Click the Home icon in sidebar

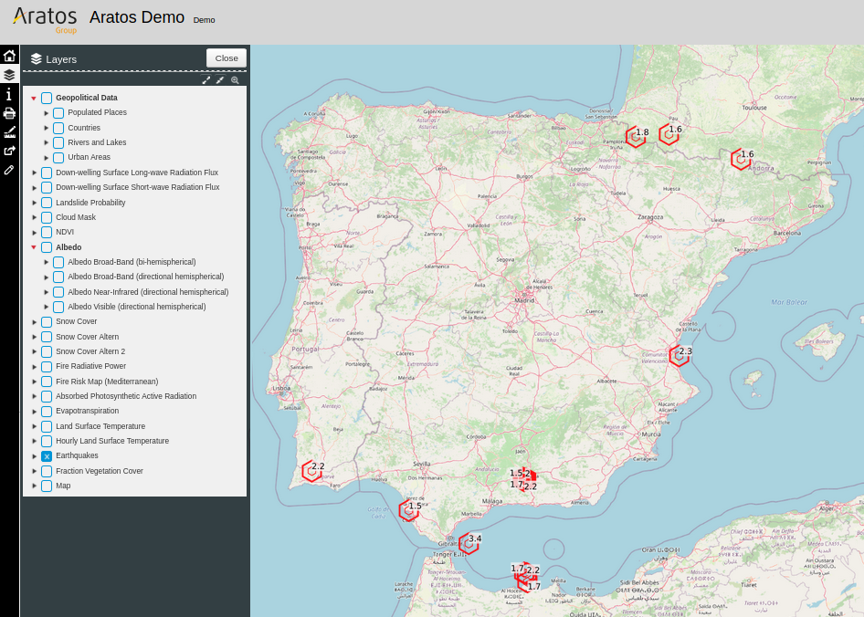point(9,56)
